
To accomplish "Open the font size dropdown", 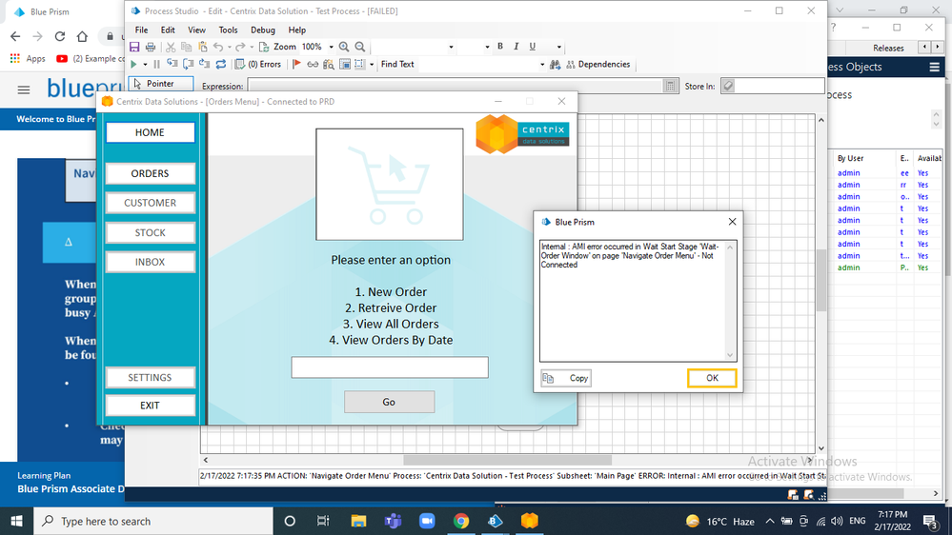I will 487,47.
